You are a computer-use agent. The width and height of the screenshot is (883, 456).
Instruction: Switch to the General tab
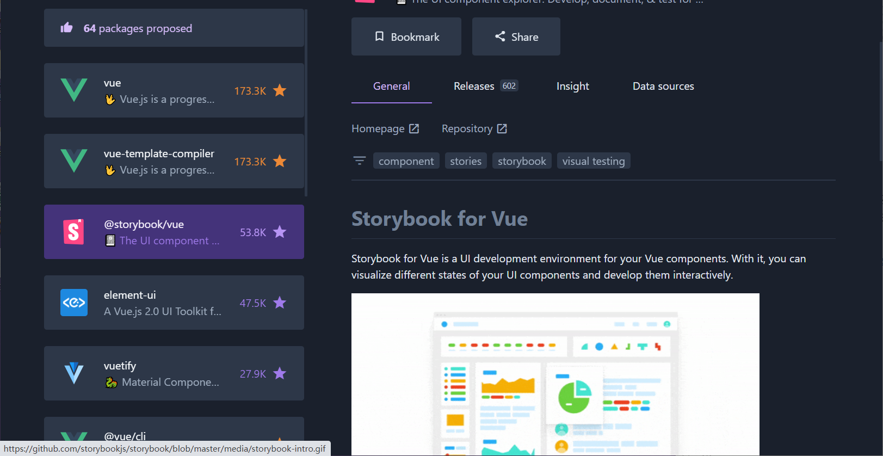392,86
